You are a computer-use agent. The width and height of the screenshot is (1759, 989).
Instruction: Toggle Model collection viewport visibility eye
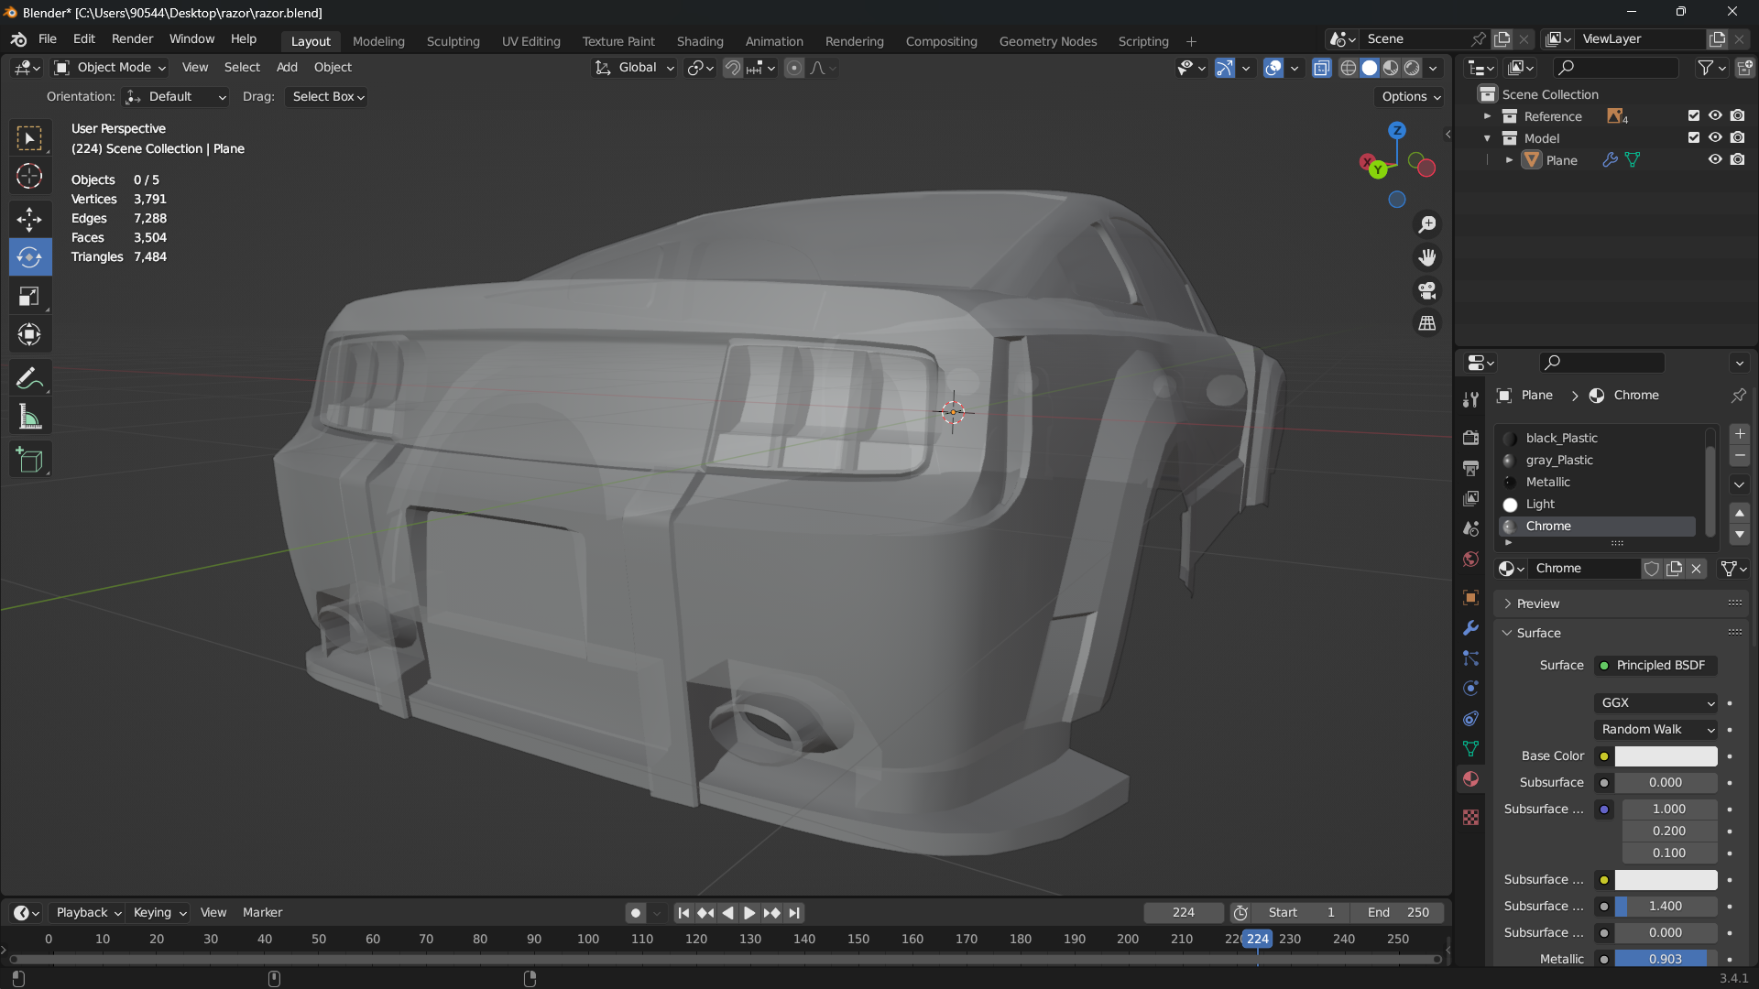tap(1715, 137)
